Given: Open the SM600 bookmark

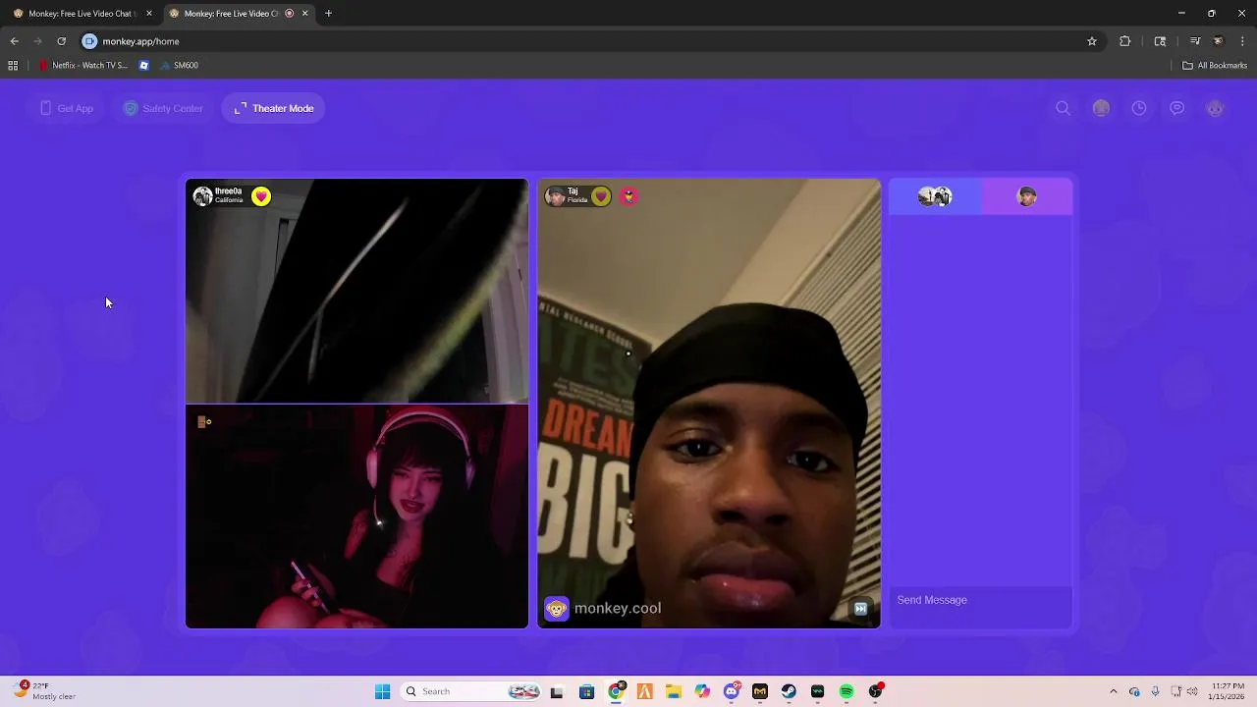Looking at the screenshot, I should (x=179, y=66).
